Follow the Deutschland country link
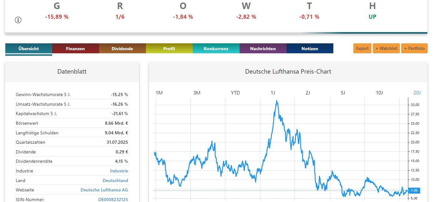Viewport: 433px width, 202px height. (x=115, y=180)
